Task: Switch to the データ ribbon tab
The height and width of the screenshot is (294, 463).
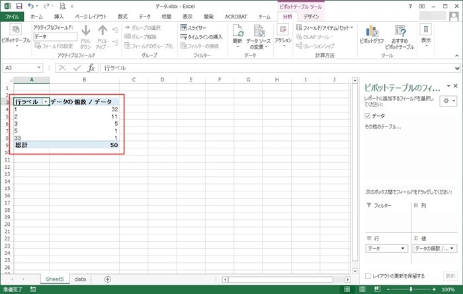Action: (x=145, y=17)
